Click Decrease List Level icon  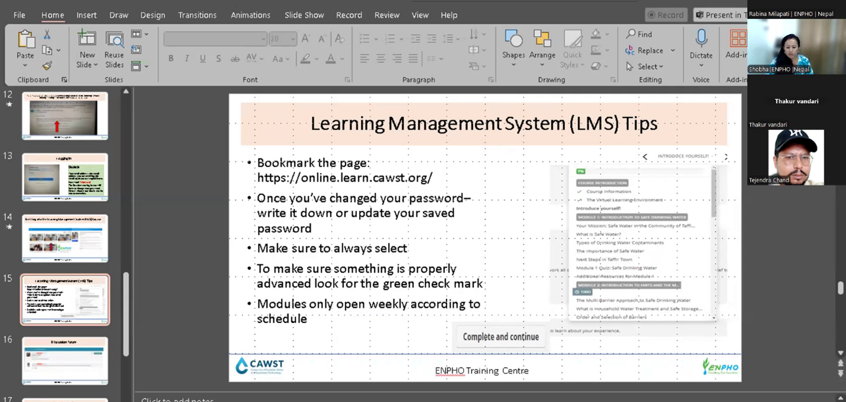(416, 39)
